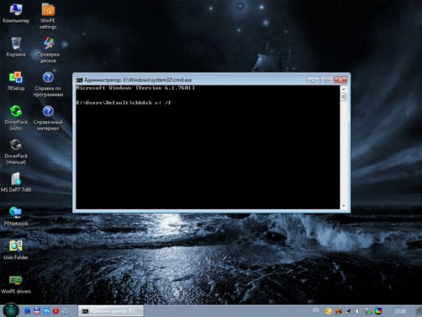Open the Компьютер desktop icon

[15, 11]
